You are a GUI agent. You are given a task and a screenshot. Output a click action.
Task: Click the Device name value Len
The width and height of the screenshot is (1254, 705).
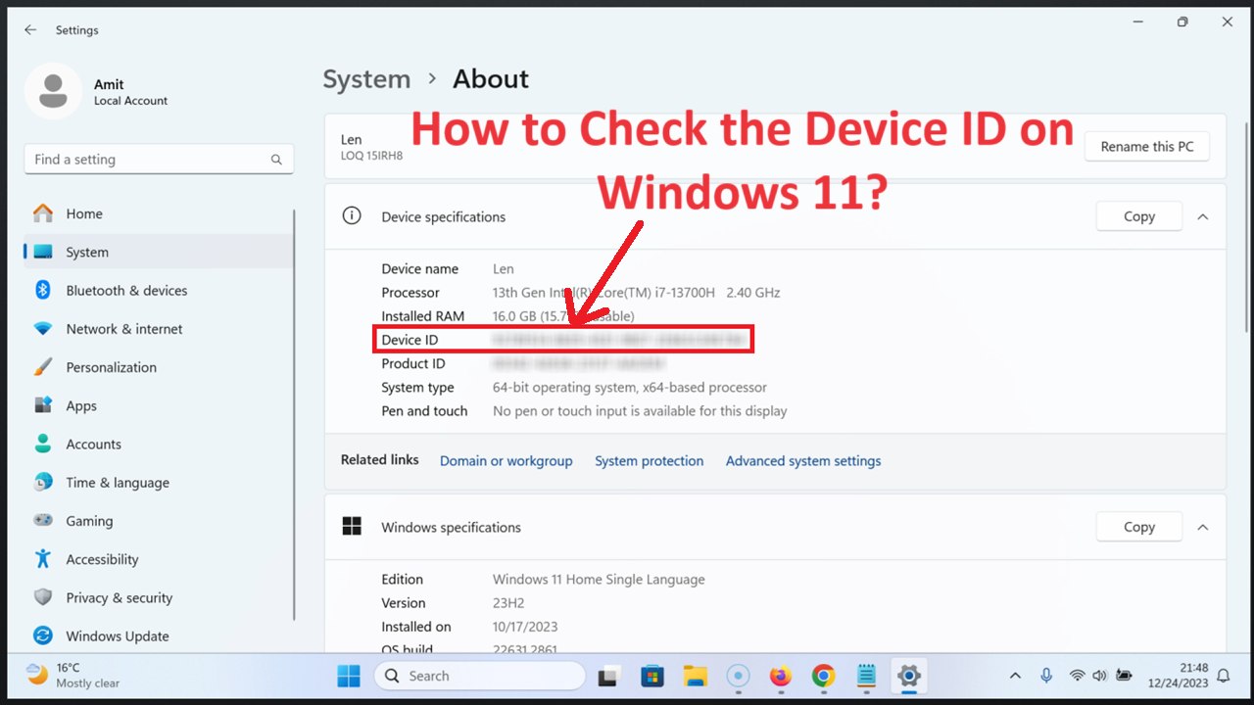(x=503, y=268)
